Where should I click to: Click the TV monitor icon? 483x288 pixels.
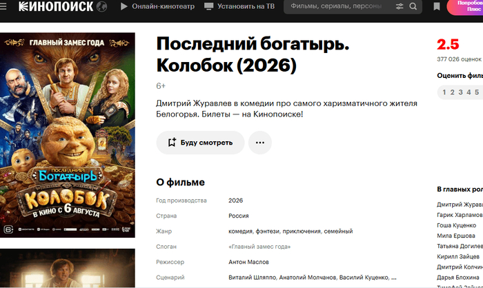209,6
